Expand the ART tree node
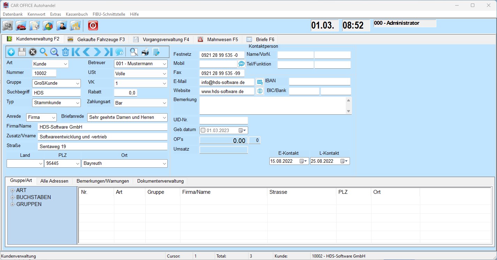This screenshot has width=497, height=260. point(12,190)
